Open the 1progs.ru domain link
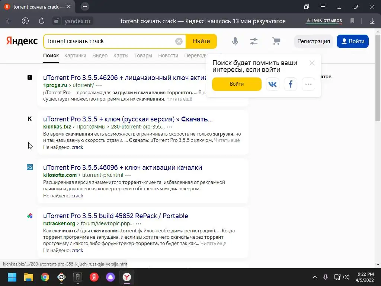The height and width of the screenshot is (286, 381). 55,85
